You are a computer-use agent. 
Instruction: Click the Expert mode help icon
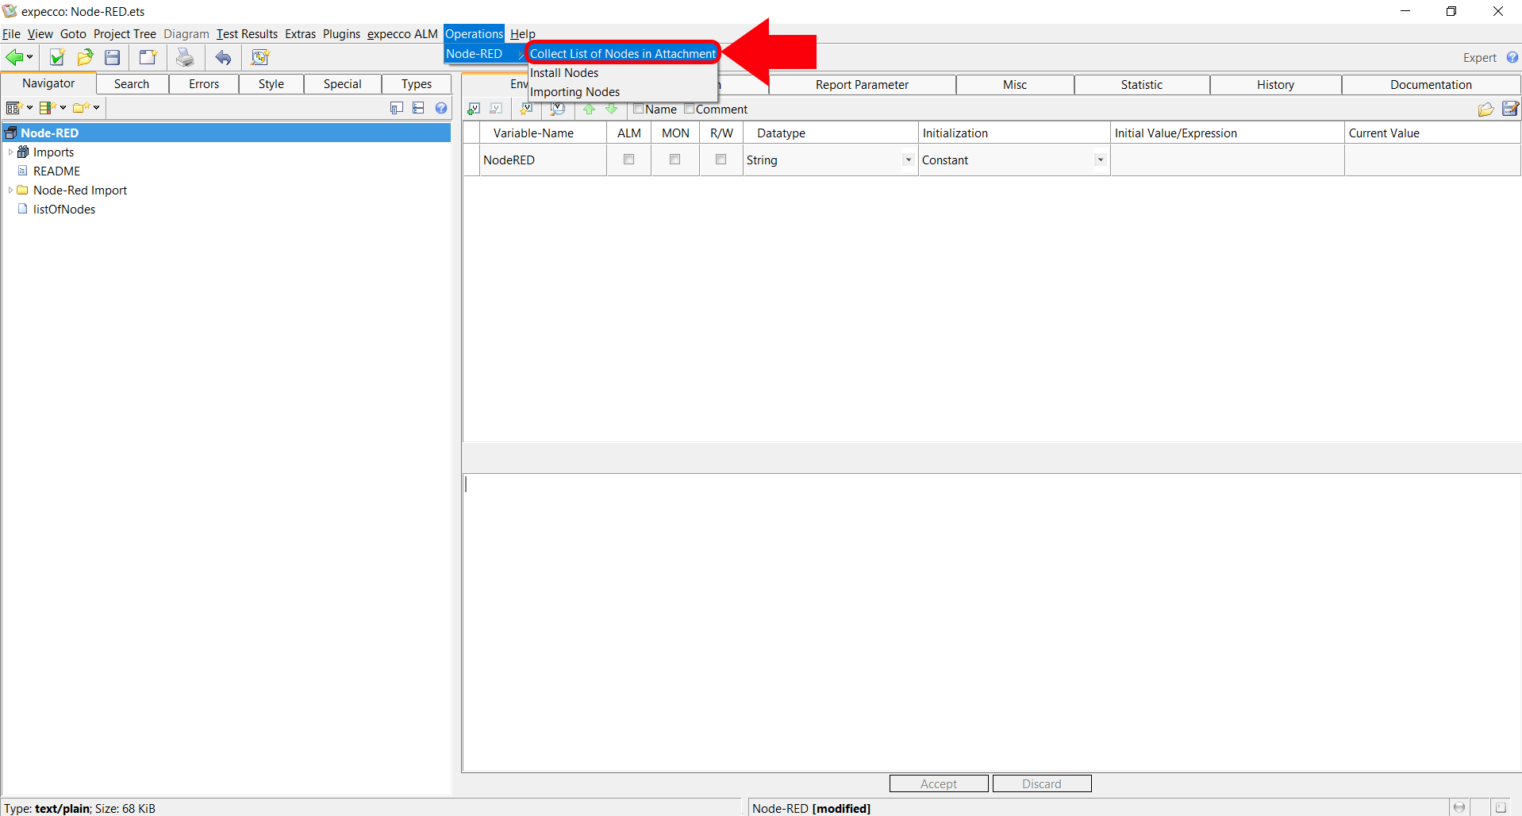[1512, 57]
